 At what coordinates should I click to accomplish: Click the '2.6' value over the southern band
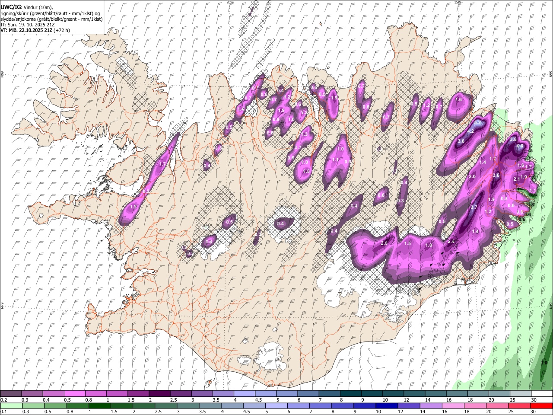tap(384, 243)
